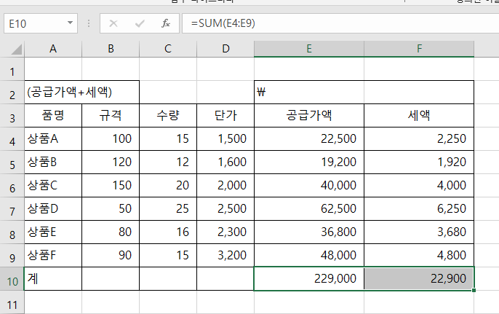Click cell containing (공급가액+세액)
The width and height of the screenshot is (499, 314).
click(81, 92)
